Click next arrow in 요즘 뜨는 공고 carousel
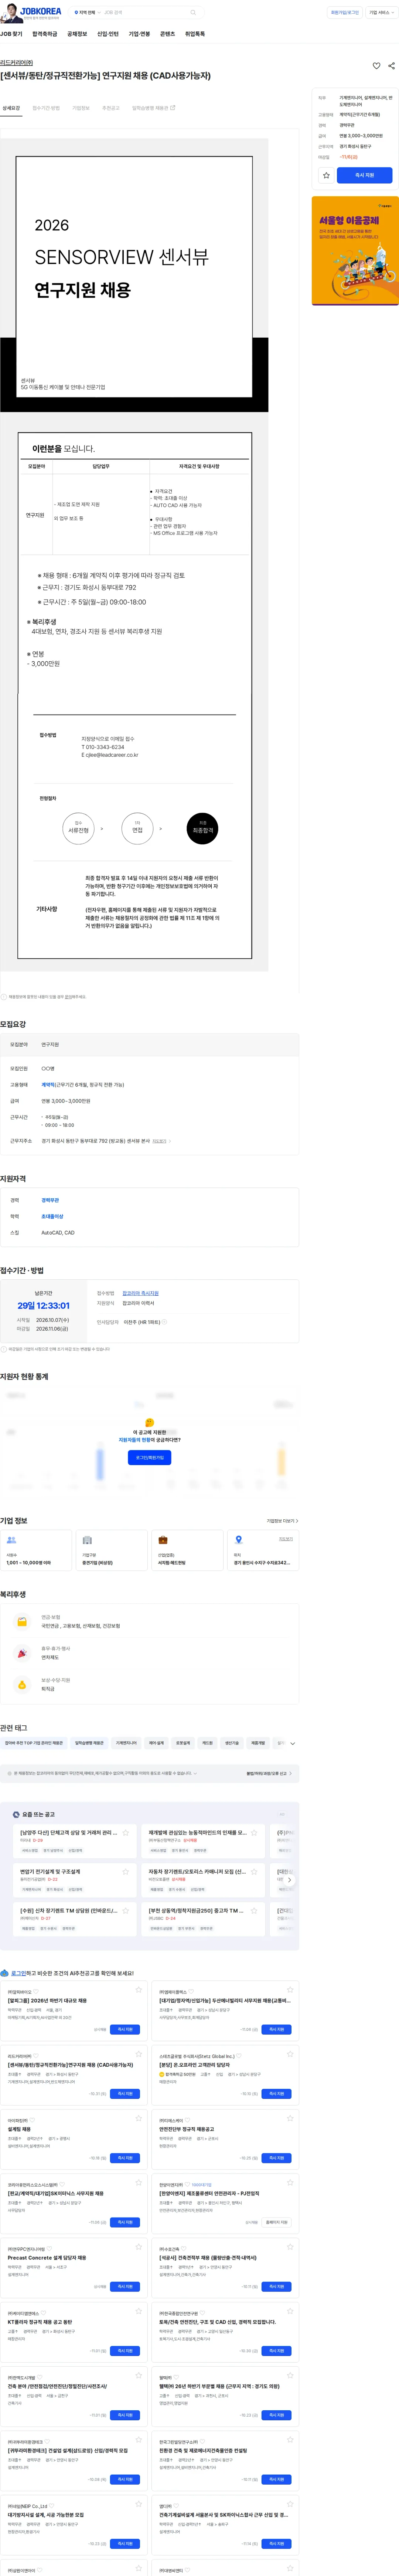399x2576 pixels. [289, 1880]
